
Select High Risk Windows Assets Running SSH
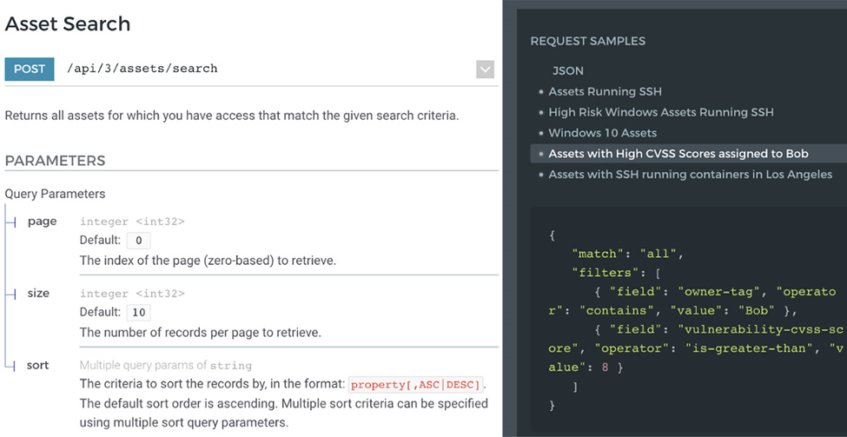(x=661, y=112)
